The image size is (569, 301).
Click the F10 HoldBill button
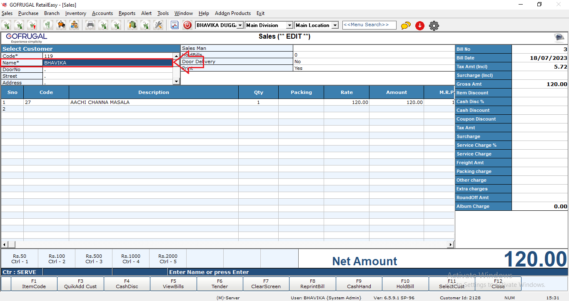(405, 284)
